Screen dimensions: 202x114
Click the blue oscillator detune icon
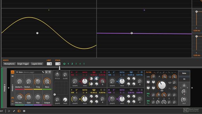pyautogui.click(x=131, y=72)
